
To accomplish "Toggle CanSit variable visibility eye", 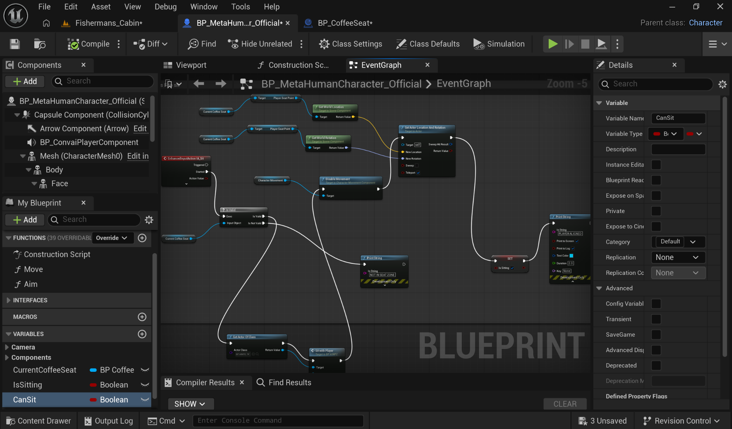I will pos(145,400).
